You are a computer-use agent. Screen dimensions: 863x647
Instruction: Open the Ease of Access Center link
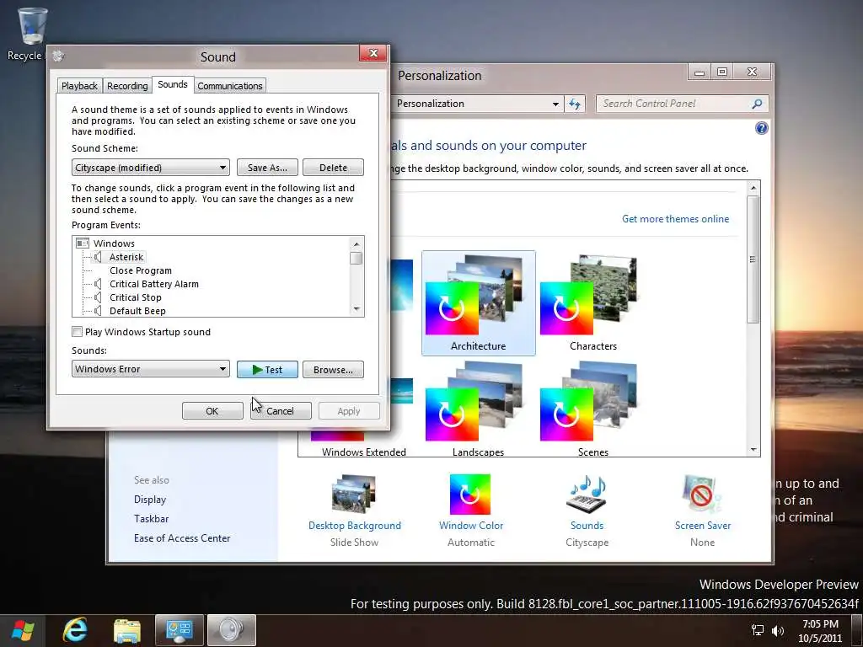pyautogui.click(x=182, y=538)
